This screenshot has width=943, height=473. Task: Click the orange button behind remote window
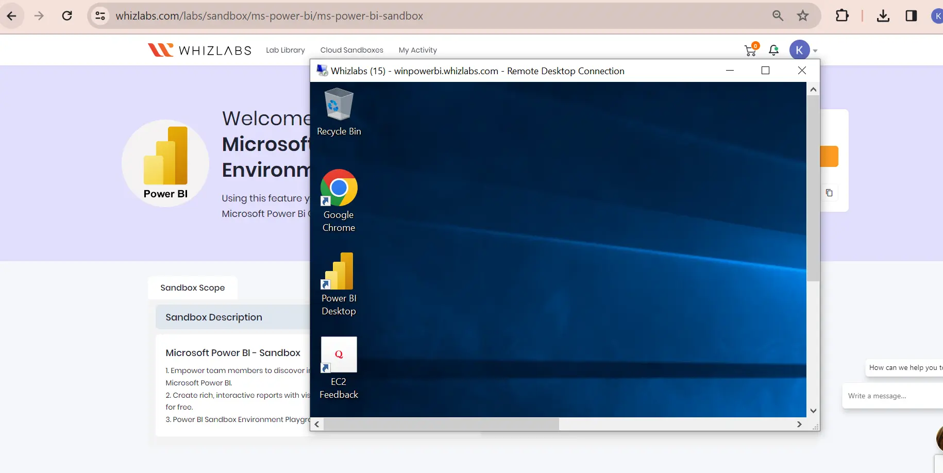coord(829,156)
